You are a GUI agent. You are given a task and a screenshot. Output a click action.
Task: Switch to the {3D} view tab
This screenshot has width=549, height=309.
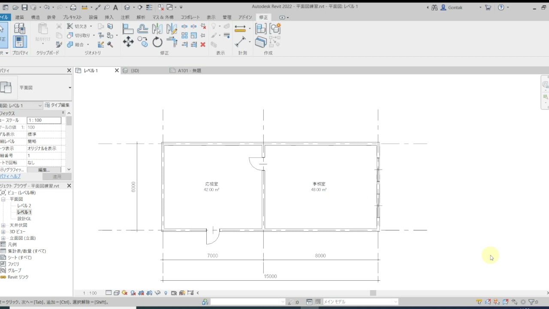point(135,70)
